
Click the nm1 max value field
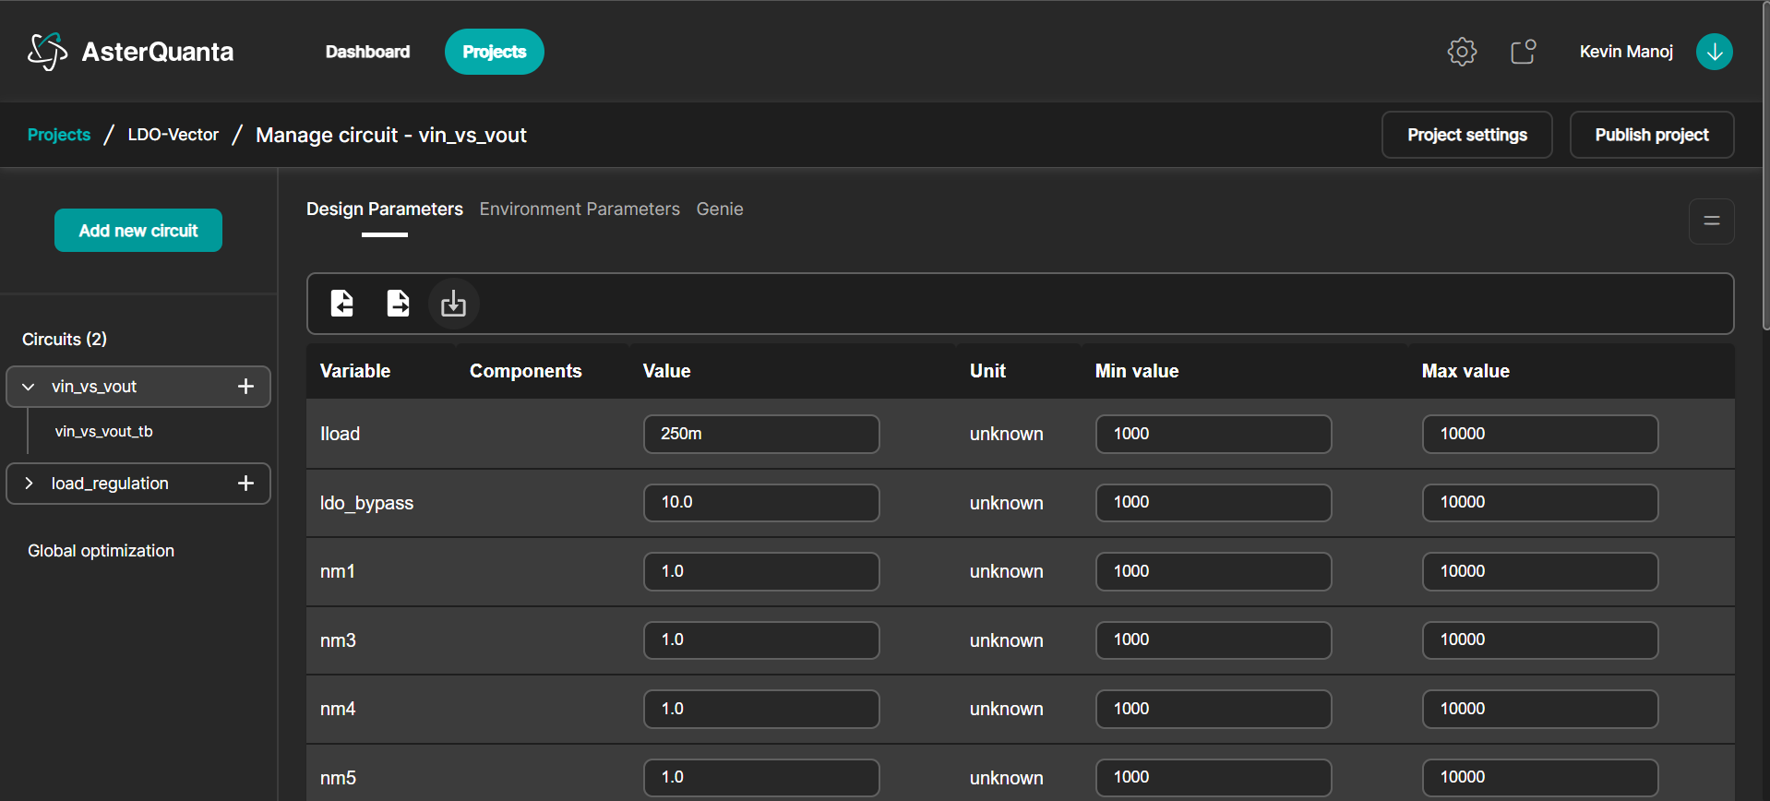[1540, 571]
